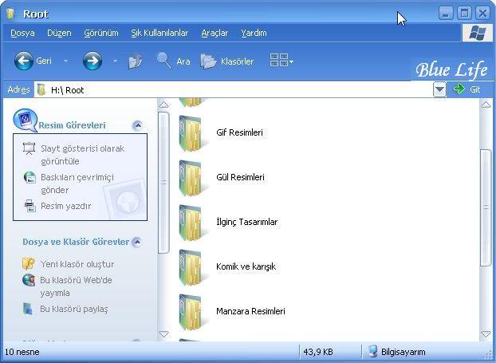Click Bu klasörü paylaş link
This screenshot has width=496, height=363.
(73, 309)
